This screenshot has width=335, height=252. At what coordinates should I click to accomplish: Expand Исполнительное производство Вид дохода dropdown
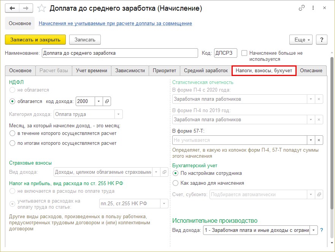pyautogui.click(x=313, y=230)
